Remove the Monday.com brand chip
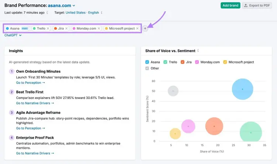The height and width of the screenshot is (164, 277). [99, 28]
